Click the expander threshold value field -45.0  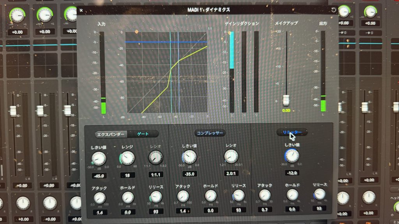point(100,175)
